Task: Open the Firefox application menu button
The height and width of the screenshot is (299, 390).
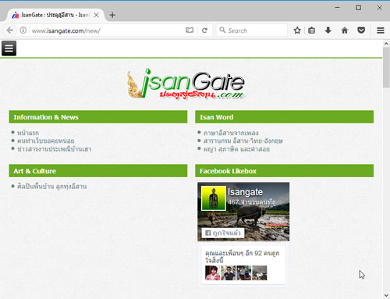Action: 381,30
